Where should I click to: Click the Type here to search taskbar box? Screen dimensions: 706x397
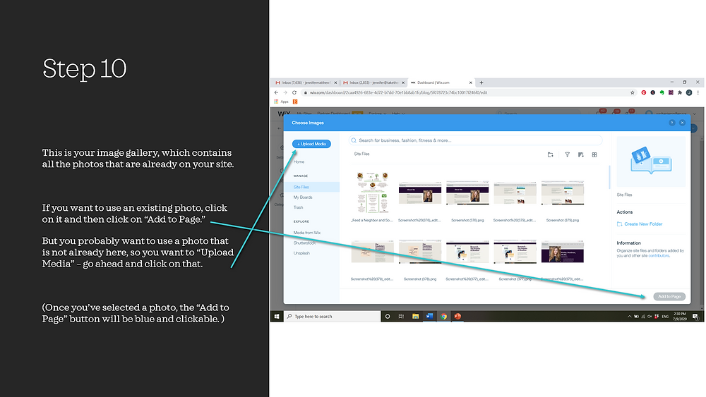click(x=333, y=317)
